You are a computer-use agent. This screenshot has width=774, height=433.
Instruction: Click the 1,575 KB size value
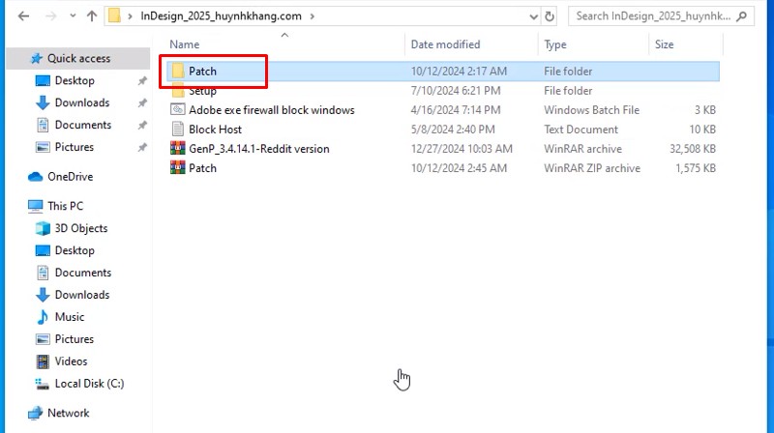click(x=695, y=168)
